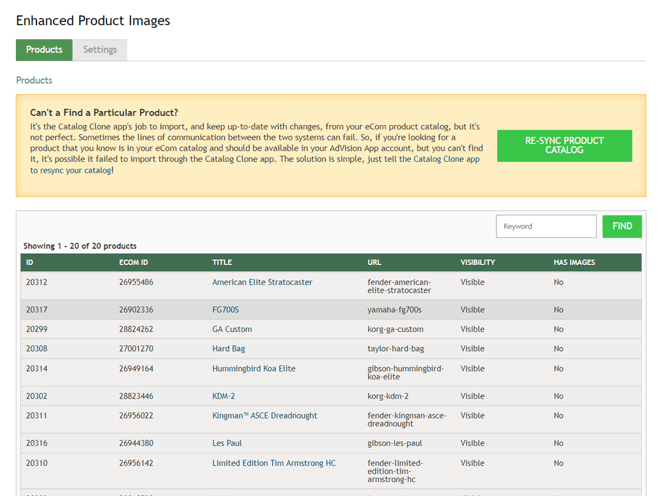Viewport: 662px width, 496px height.
Task: Open the FG700S product link
Action: tap(225, 310)
